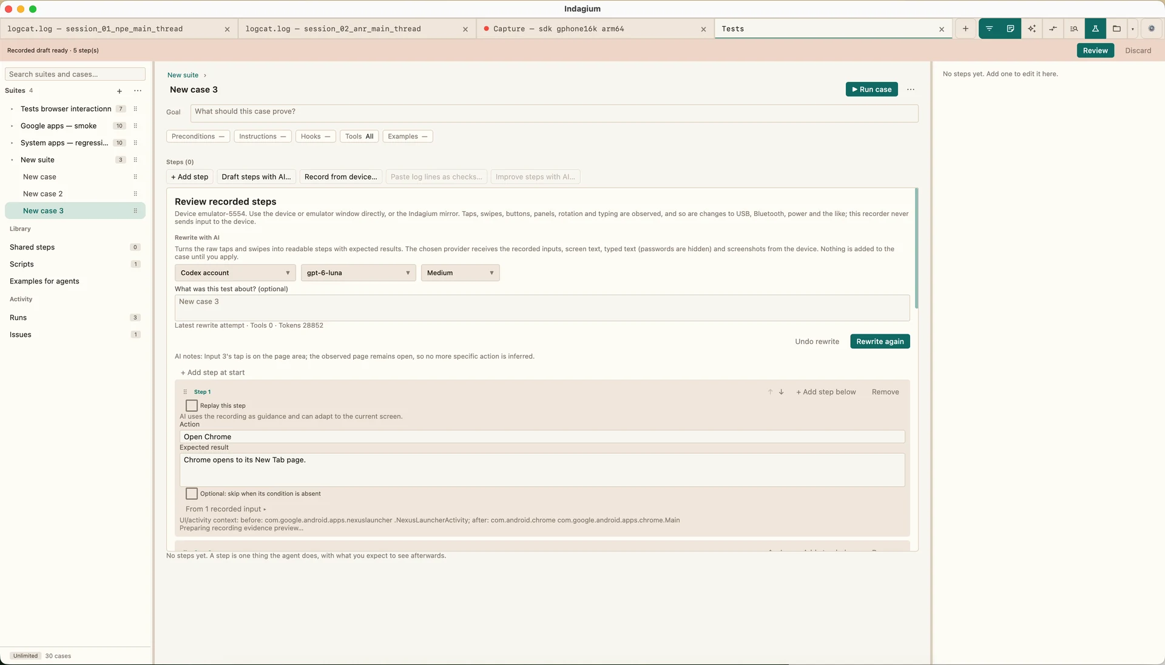Open the AI sparkles icon in toolbar
Screen dimensions: 1165x665
pyautogui.click(x=1032, y=29)
